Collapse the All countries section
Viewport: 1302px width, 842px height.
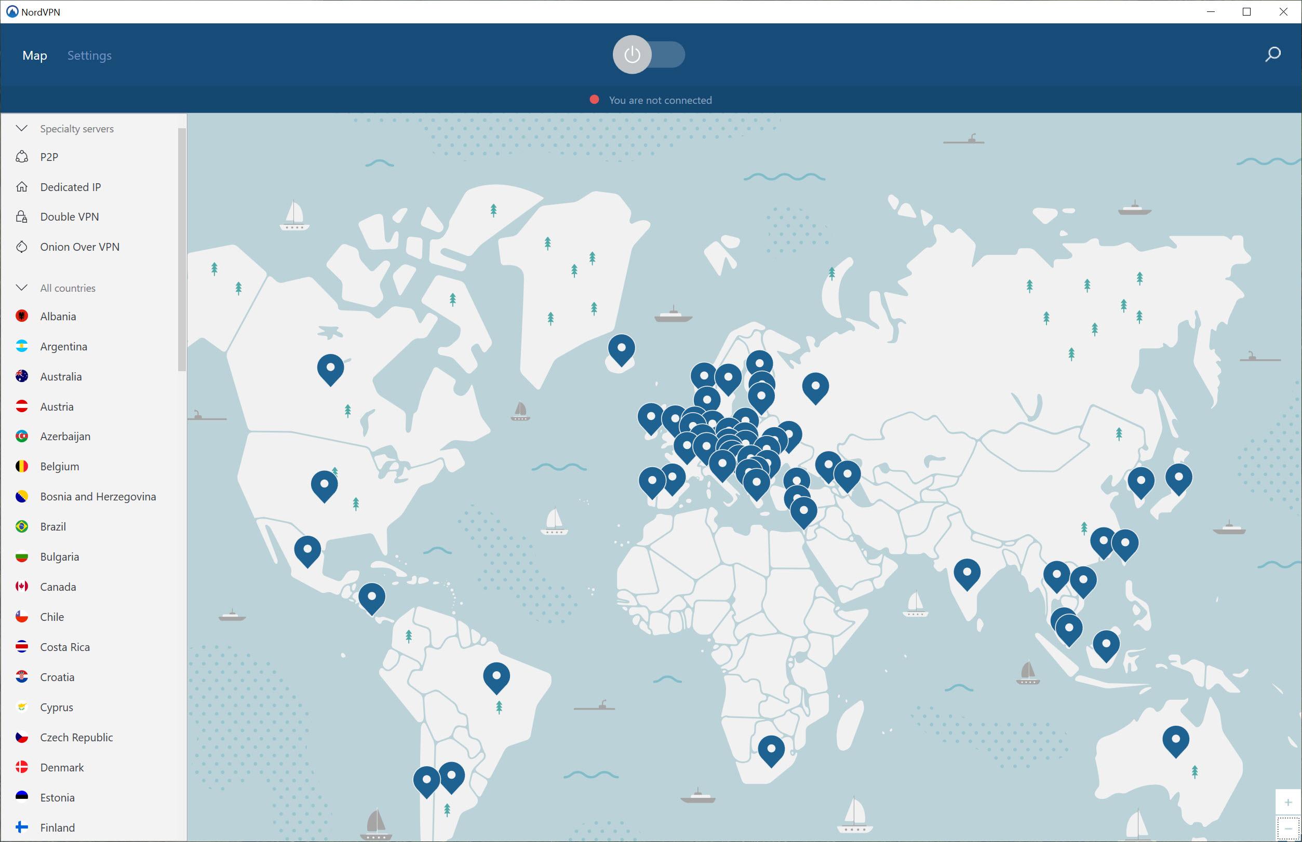pos(22,288)
